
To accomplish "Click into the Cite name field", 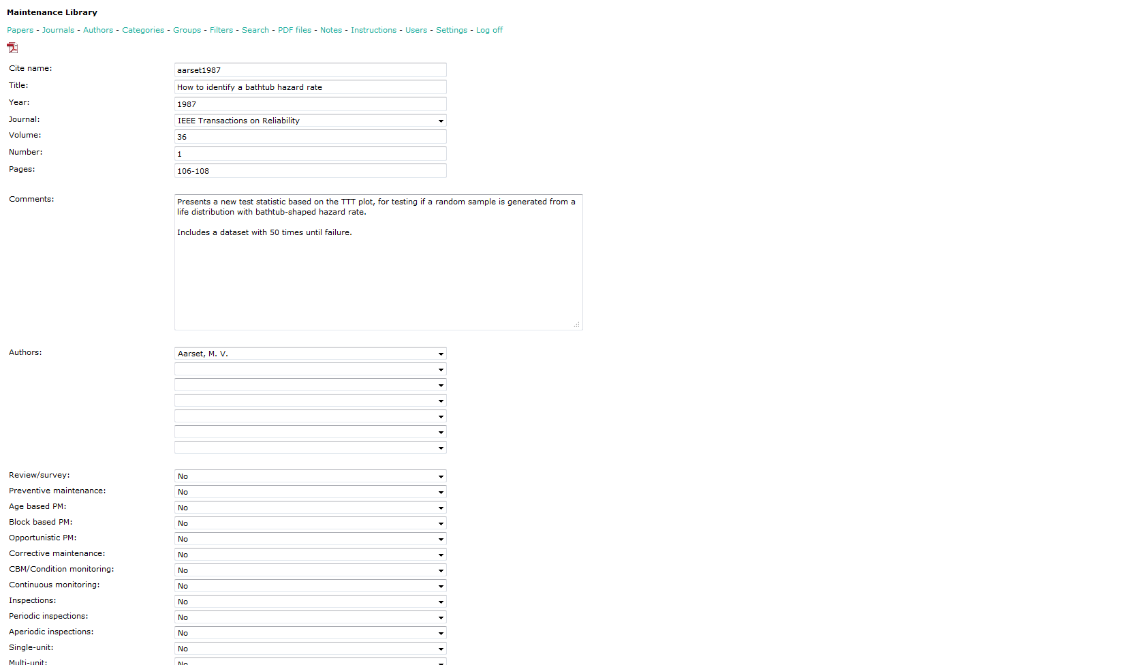I will [x=310, y=70].
